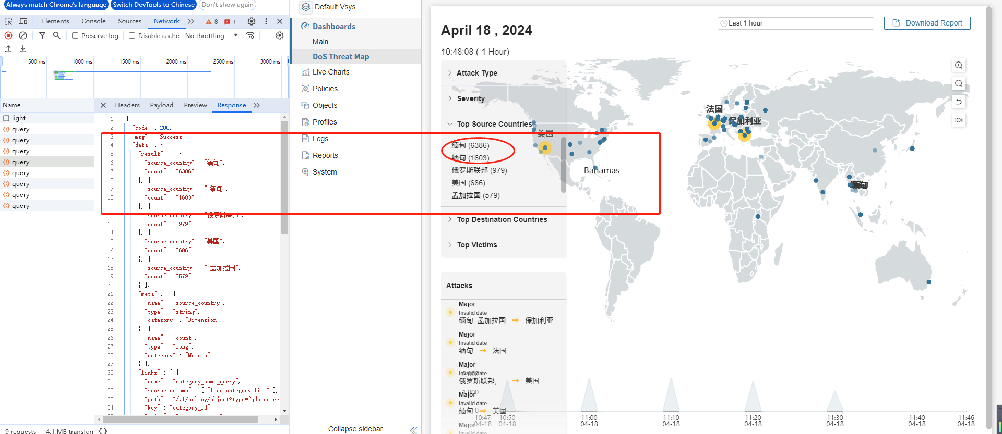Tick the checkbox beside the light request
Screen dimensions: 1002x434
pos(7,118)
